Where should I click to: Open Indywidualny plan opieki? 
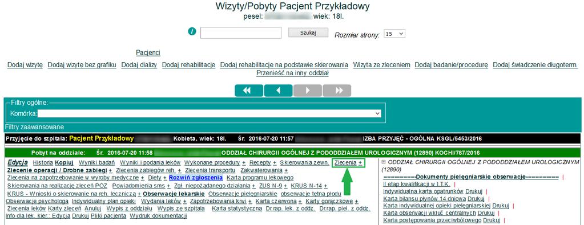click(x=104, y=201)
